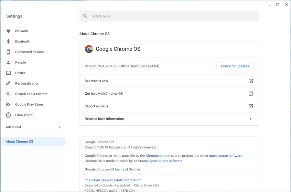
Task: Open first open source software link
Action: tap(226, 156)
